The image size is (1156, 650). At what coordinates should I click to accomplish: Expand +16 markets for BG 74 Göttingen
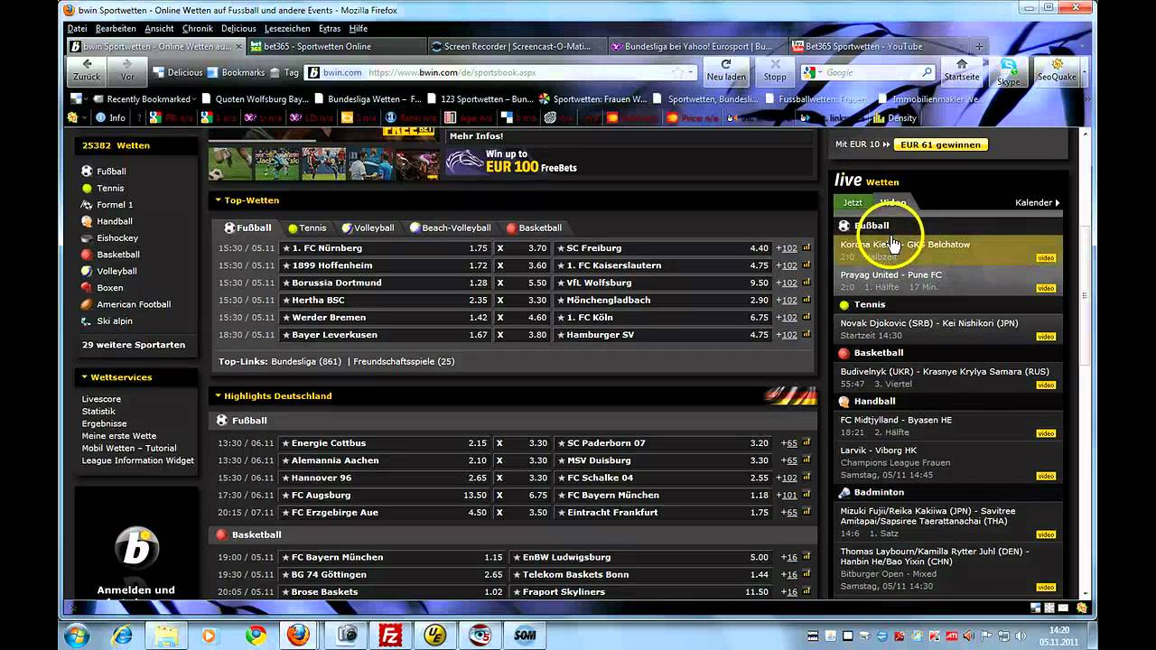[x=789, y=575]
